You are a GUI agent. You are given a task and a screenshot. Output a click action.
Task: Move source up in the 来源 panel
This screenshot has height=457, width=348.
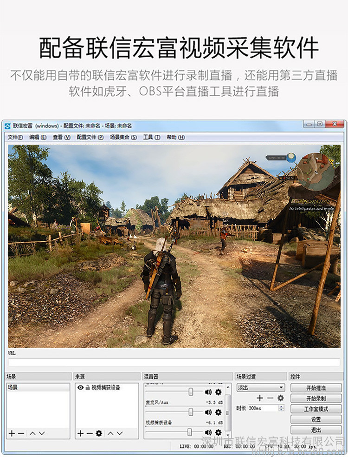click(110, 433)
